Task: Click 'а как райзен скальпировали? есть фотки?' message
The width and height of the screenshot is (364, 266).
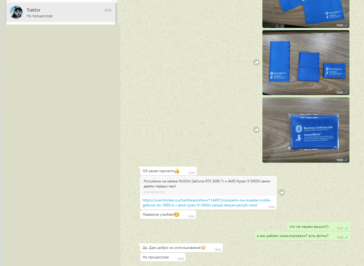Action: click(x=302, y=236)
